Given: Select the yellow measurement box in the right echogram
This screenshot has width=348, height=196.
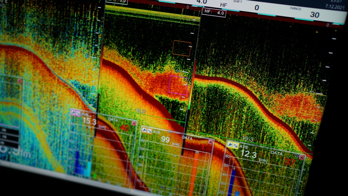Looking at the screenshot, I should pyautogui.click(x=313, y=104).
